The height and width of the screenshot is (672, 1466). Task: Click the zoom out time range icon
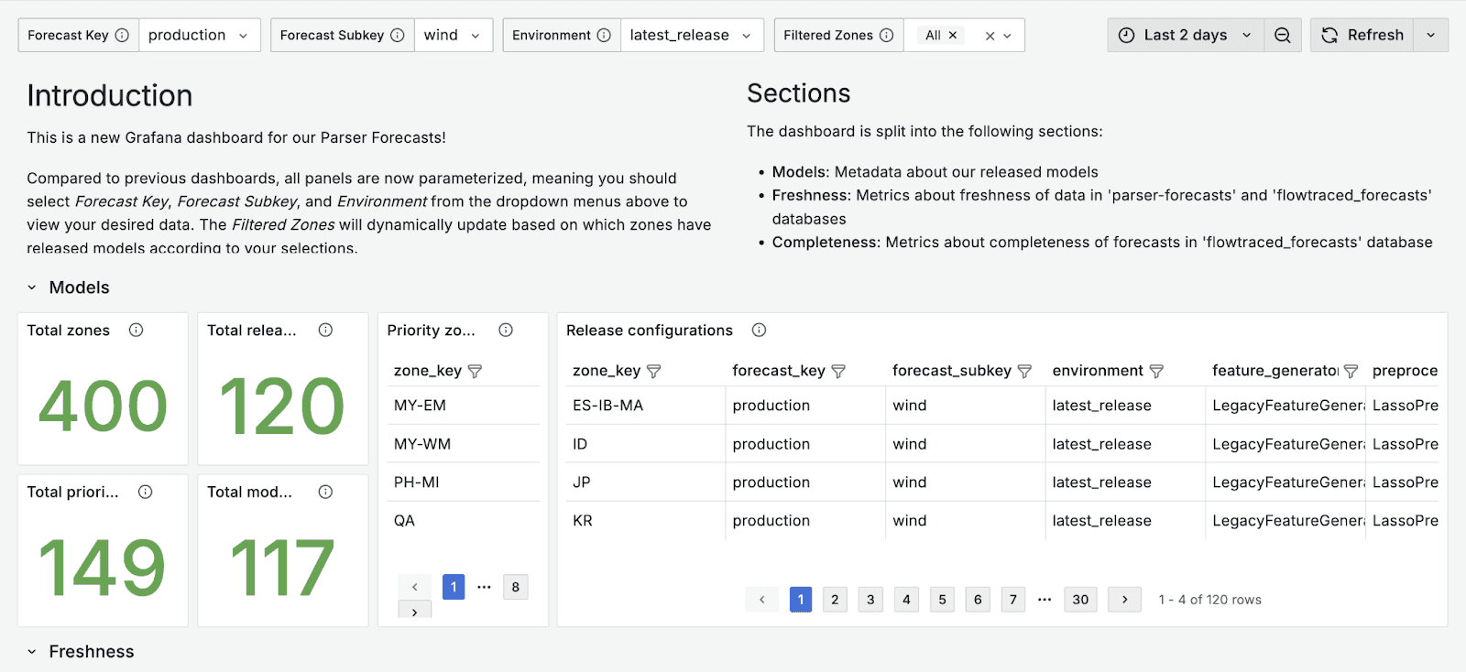tap(1283, 35)
